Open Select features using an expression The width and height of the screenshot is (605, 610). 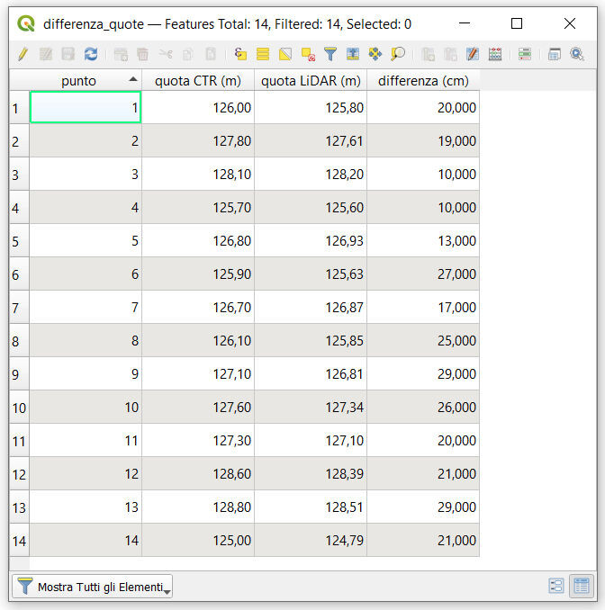click(x=240, y=54)
